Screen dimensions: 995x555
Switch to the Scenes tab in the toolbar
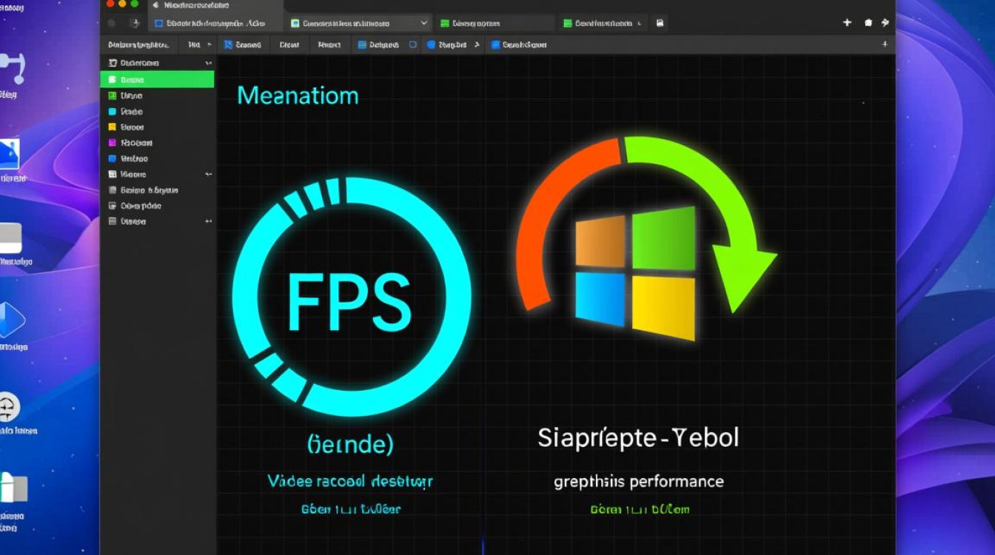[244, 44]
